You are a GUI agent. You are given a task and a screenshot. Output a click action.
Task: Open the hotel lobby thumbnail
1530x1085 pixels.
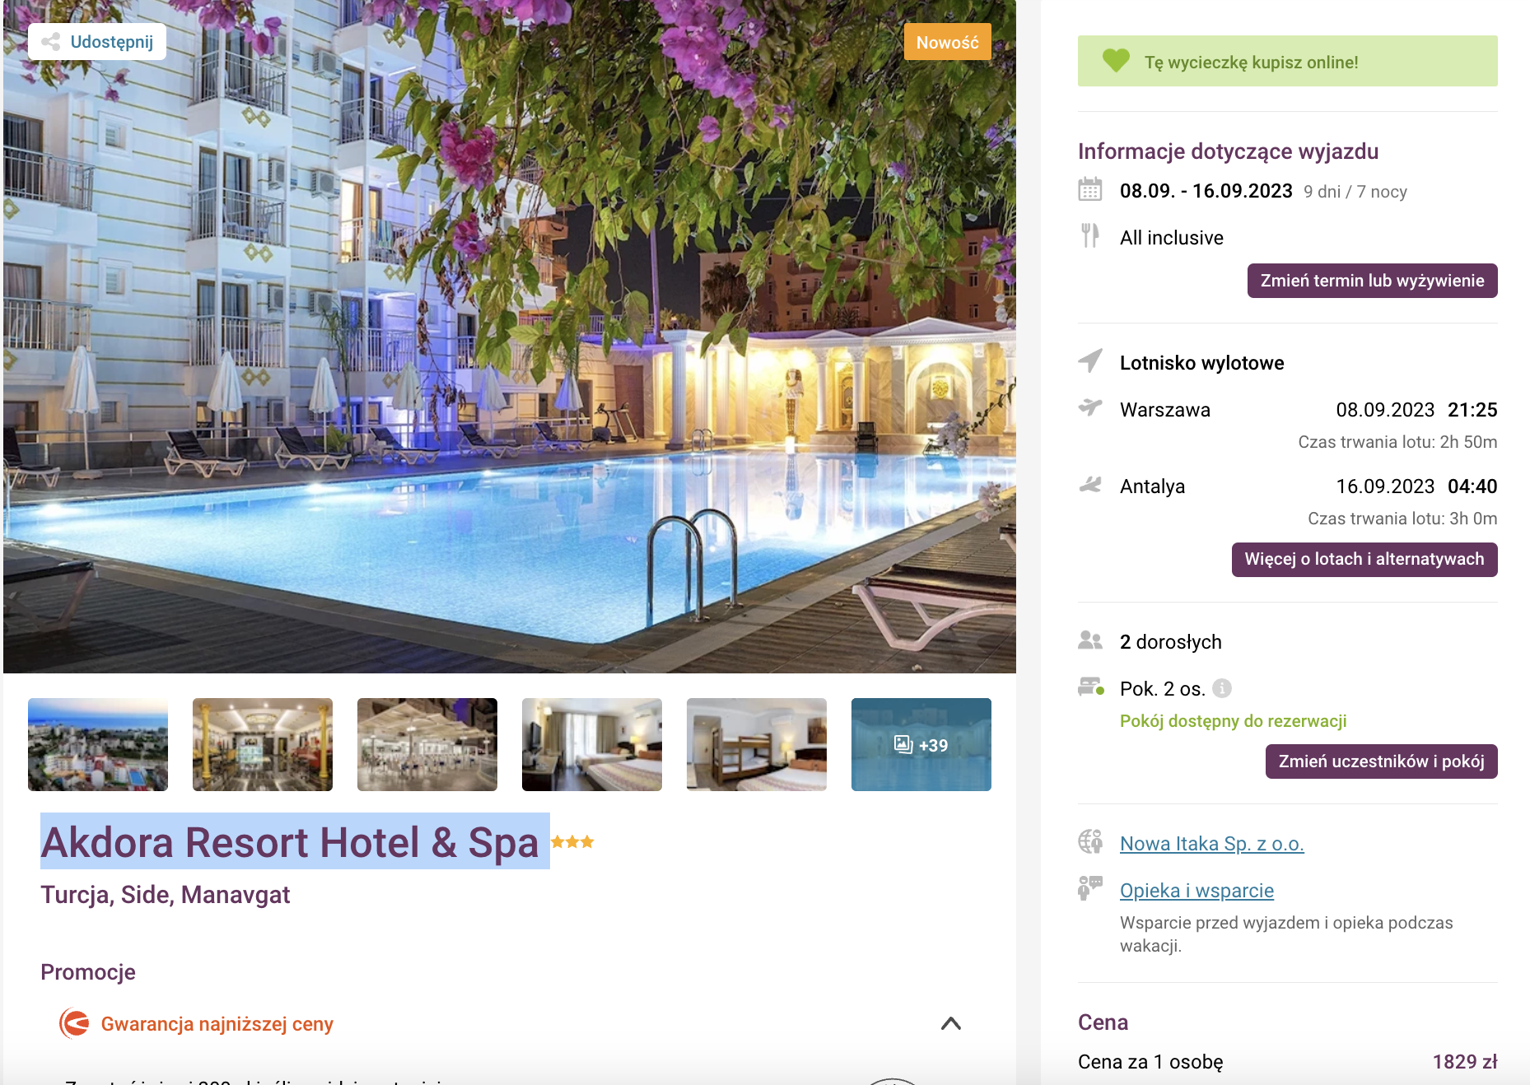coord(263,745)
